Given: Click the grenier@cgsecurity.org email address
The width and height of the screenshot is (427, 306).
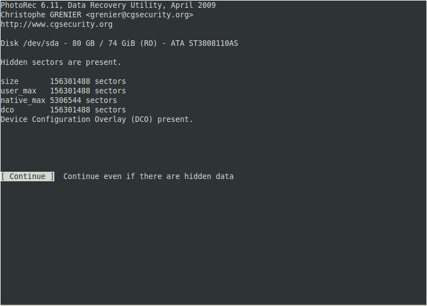Looking at the screenshot, I should pyautogui.click(x=140, y=15).
